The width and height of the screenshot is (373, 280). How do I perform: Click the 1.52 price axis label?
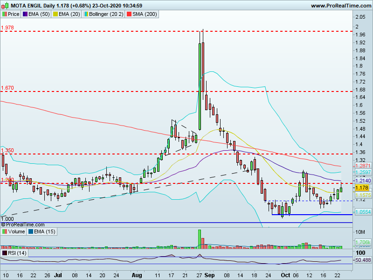[360, 121]
